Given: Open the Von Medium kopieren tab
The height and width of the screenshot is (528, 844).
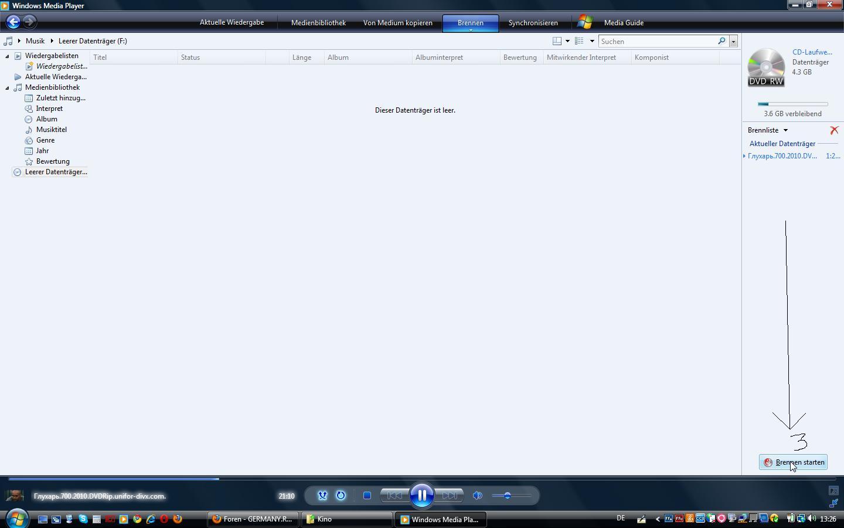Looking at the screenshot, I should coord(397,23).
